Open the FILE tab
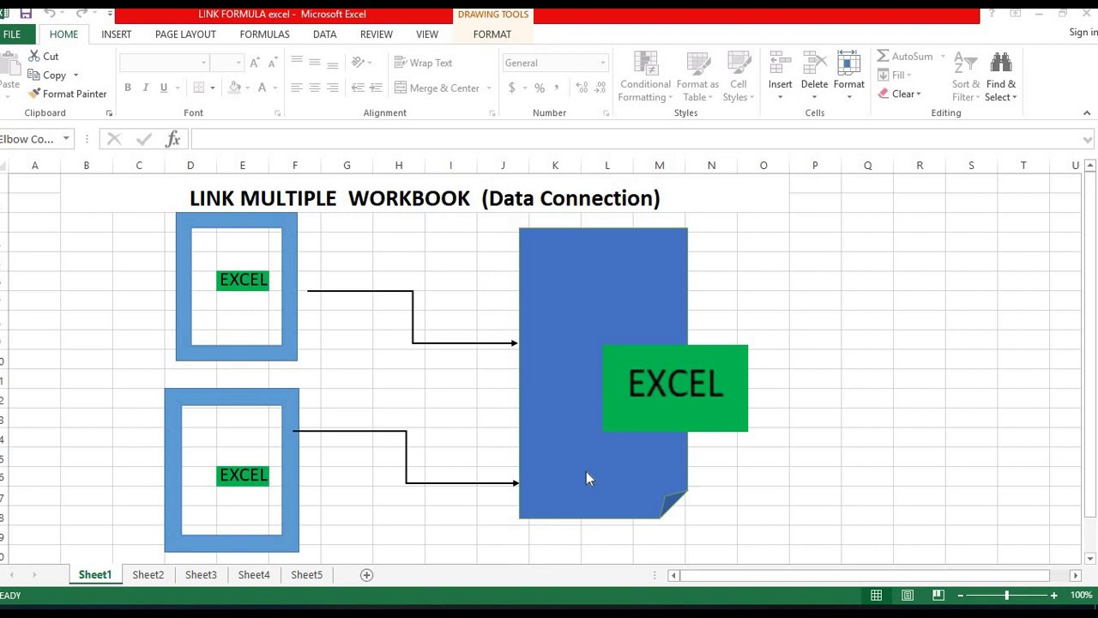1098x618 pixels. [12, 34]
